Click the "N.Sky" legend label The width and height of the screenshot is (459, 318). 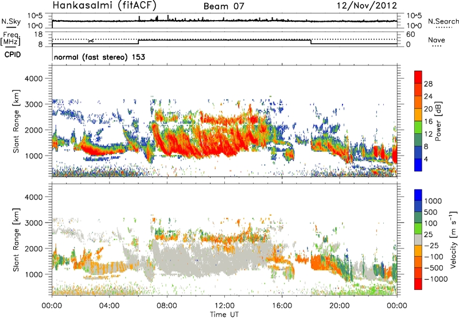(x=11, y=21)
